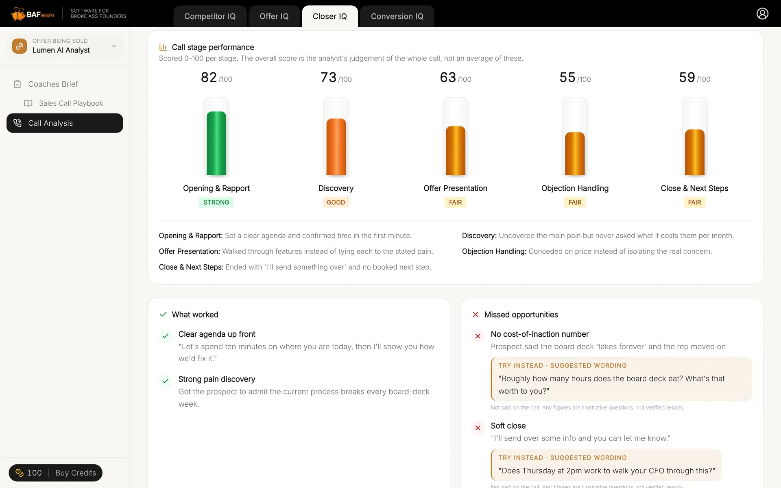Screen dimensions: 781x488
Task: Click the FAIR badge under Objection Handling
Action: pyautogui.click(x=575, y=202)
